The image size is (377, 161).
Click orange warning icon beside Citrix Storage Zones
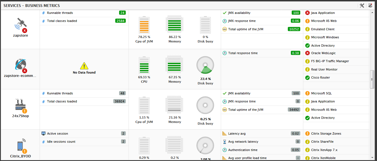point(307,134)
